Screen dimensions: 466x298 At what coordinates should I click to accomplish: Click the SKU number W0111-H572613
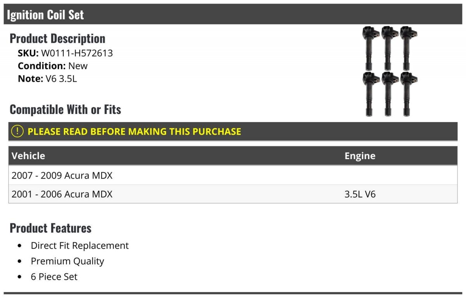77,53
